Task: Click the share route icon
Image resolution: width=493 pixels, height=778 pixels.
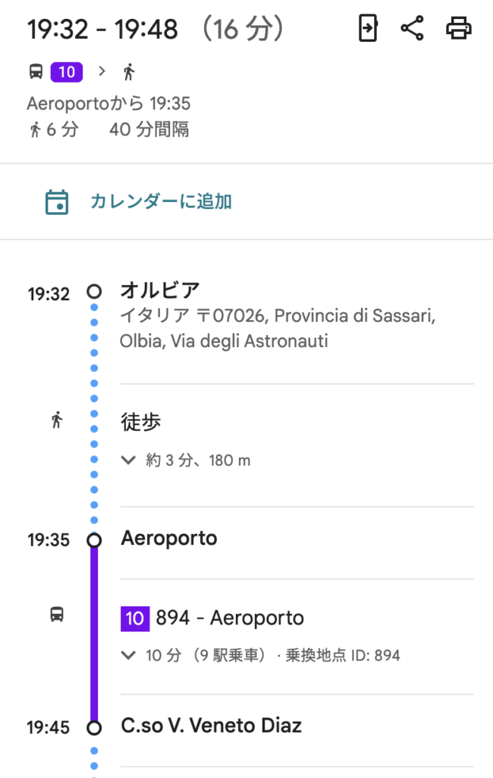Action: coord(412,29)
